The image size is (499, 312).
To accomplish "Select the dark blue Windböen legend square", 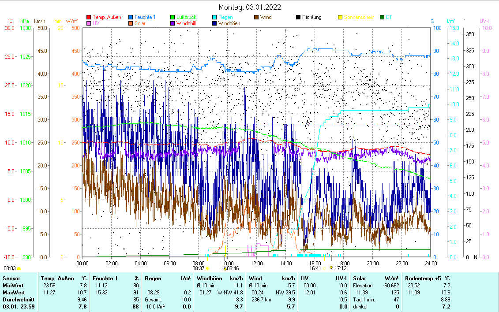I will pyautogui.click(x=214, y=23).
